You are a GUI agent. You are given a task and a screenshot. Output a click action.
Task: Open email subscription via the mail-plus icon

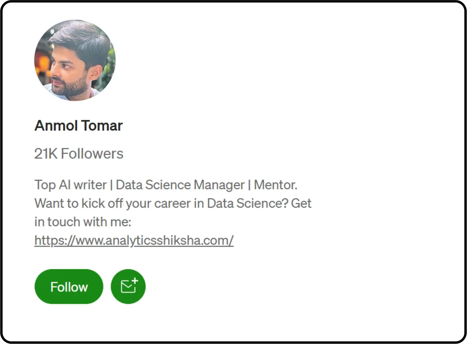tap(128, 286)
